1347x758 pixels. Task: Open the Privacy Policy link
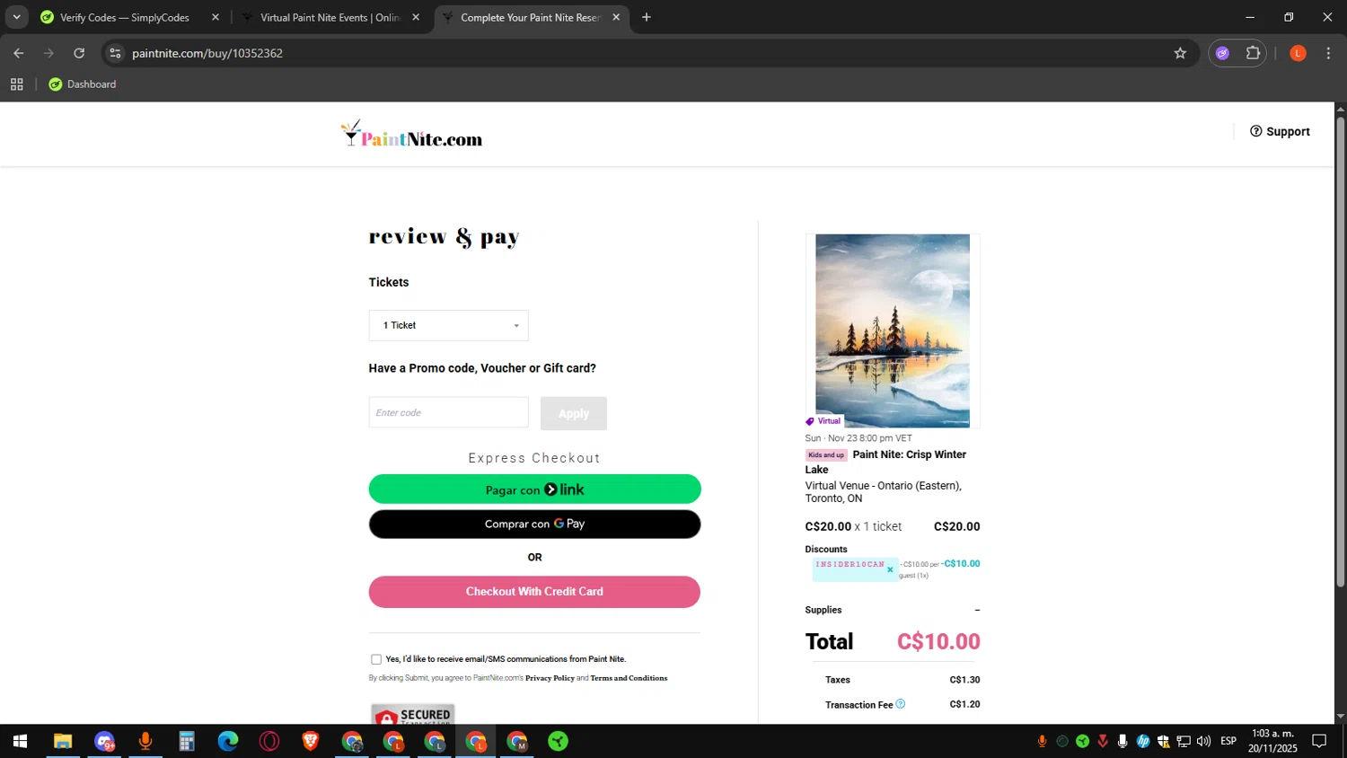550,678
